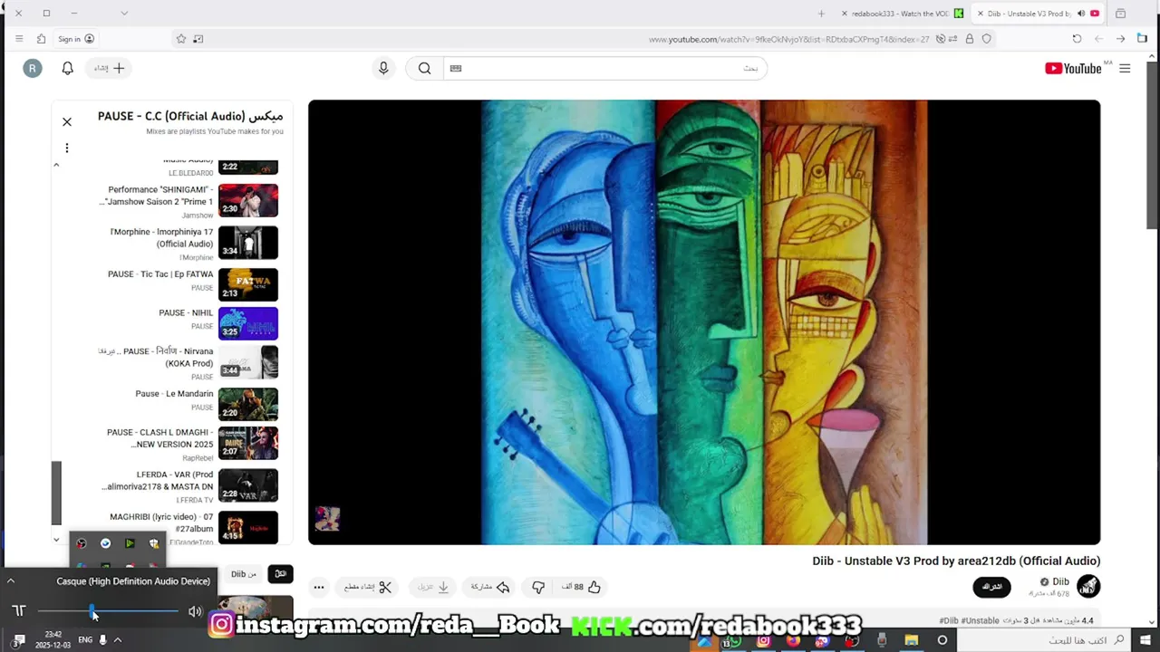Click the create plus button
The image size is (1160, 652).
(x=110, y=68)
